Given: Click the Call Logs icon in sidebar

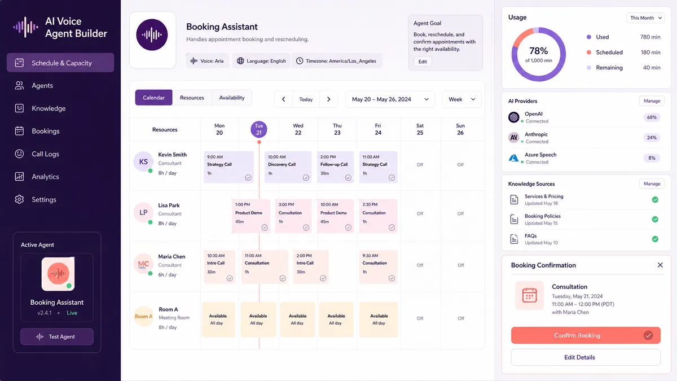Looking at the screenshot, I should [19, 154].
